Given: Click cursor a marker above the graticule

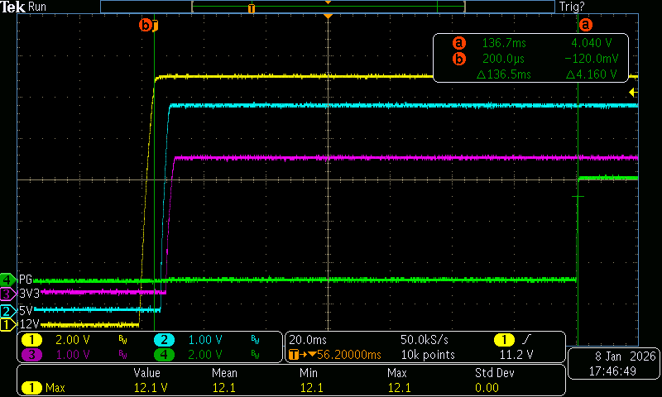Looking at the screenshot, I should 587,26.
